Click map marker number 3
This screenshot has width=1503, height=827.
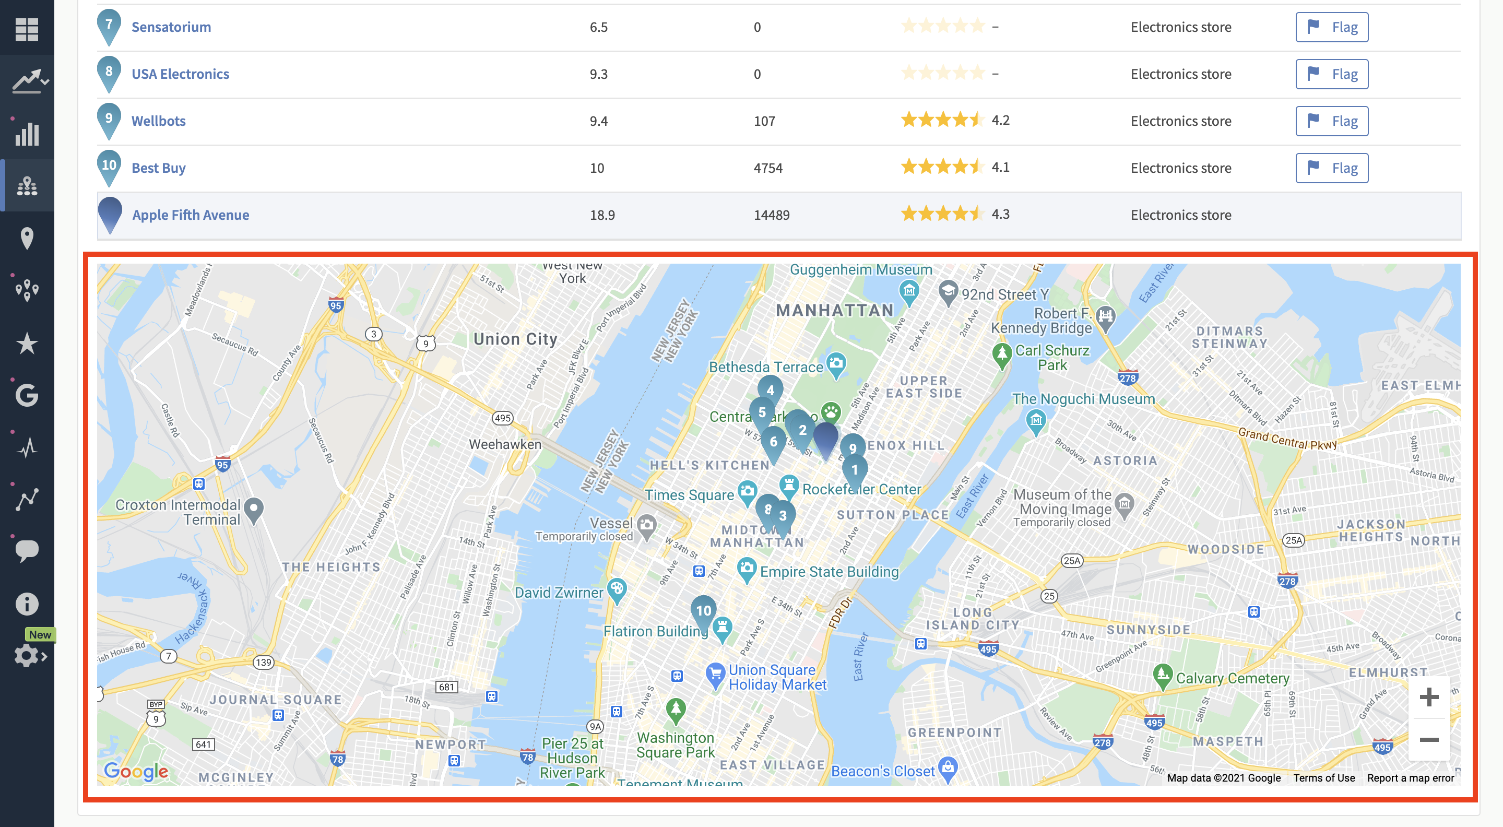point(783,517)
